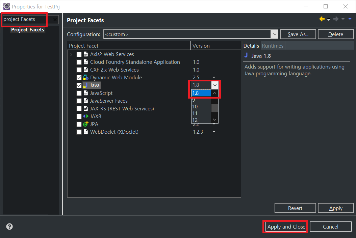Viewport: 356px width, 238px height.
Task: Click the yellow Back navigation arrow
Action: point(322,19)
